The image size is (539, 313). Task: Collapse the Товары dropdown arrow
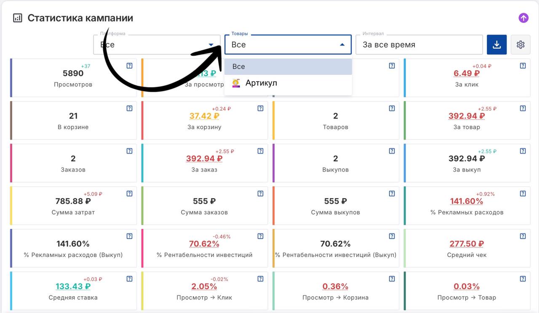pyautogui.click(x=342, y=45)
